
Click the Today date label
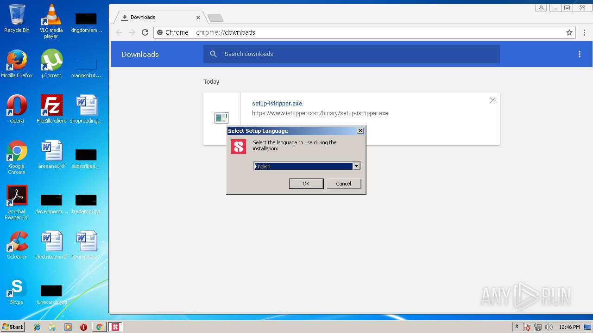[211, 81]
